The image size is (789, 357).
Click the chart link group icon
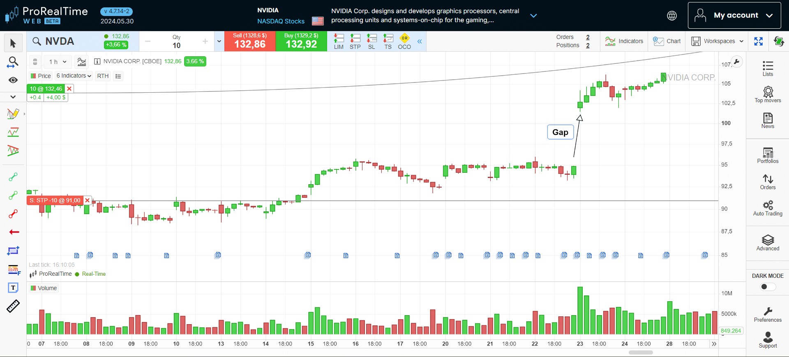pyautogui.click(x=35, y=62)
